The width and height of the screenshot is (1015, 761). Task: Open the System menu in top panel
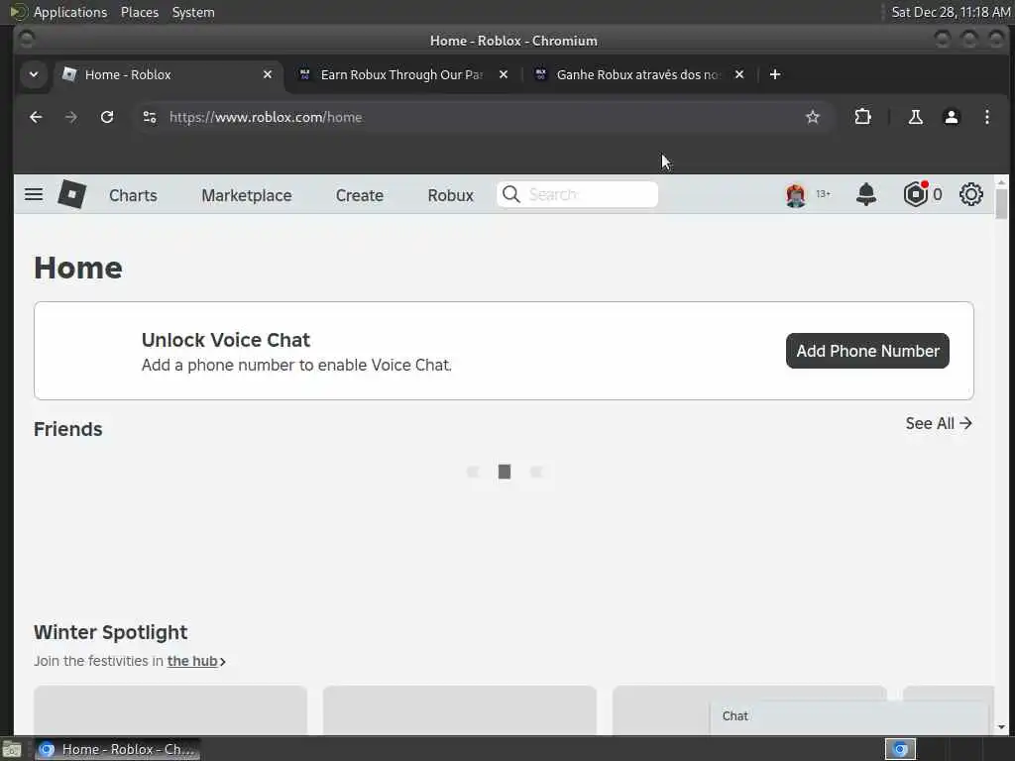(193, 12)
